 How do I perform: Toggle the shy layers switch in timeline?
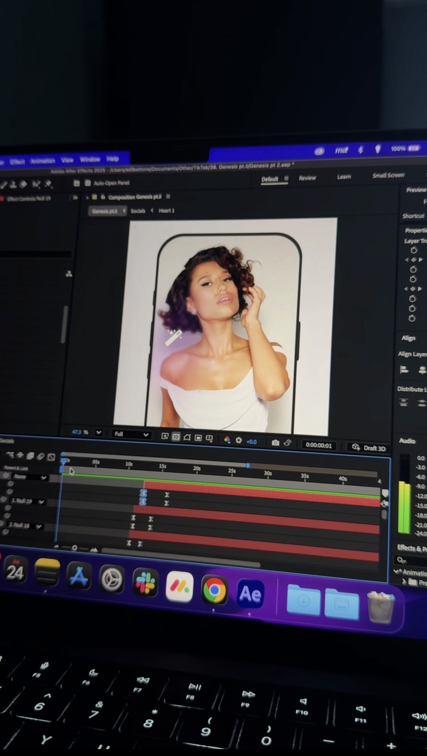pyautogui.click(x=20, y=456)
